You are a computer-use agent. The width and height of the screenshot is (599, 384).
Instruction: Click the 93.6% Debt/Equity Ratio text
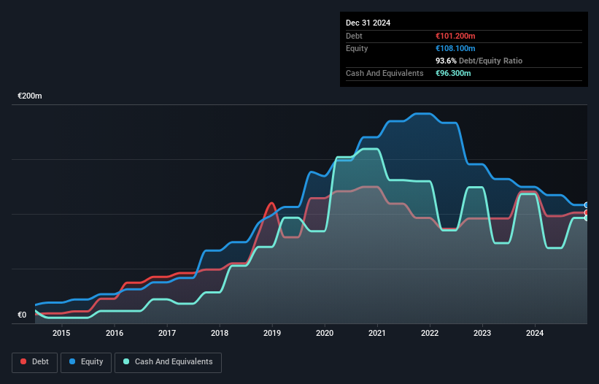[479, 61]
